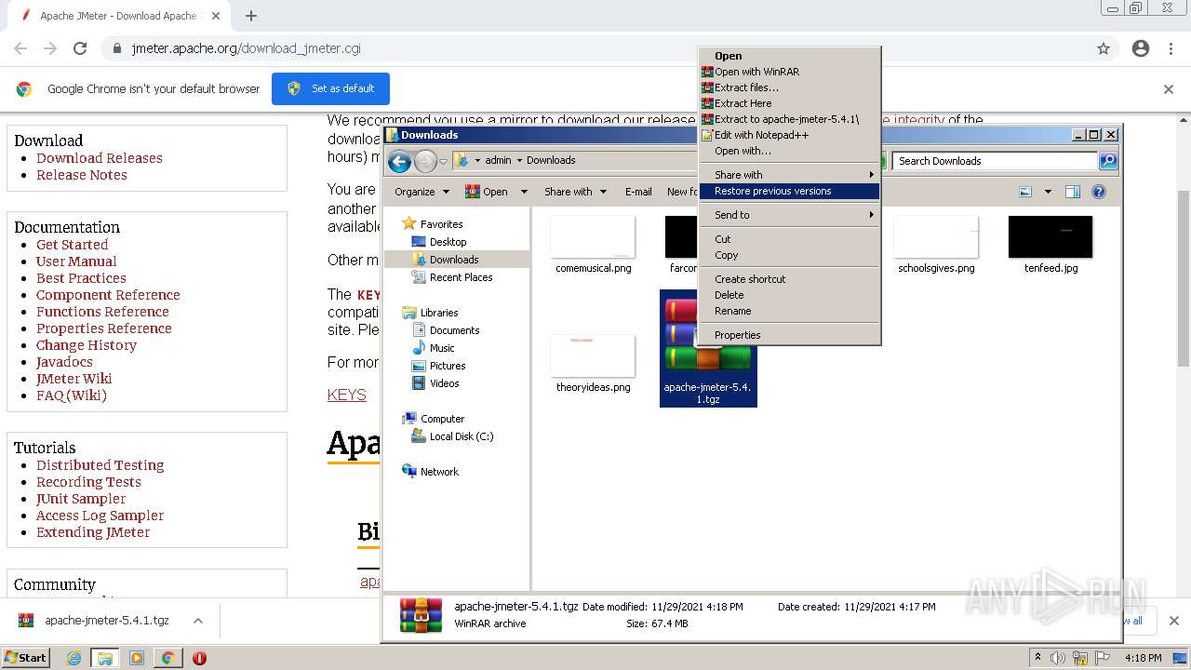This screenshot has width=1191, height=670.
Task: Open Distributed Testing tutorial link
Action: [x=100, y=465]
